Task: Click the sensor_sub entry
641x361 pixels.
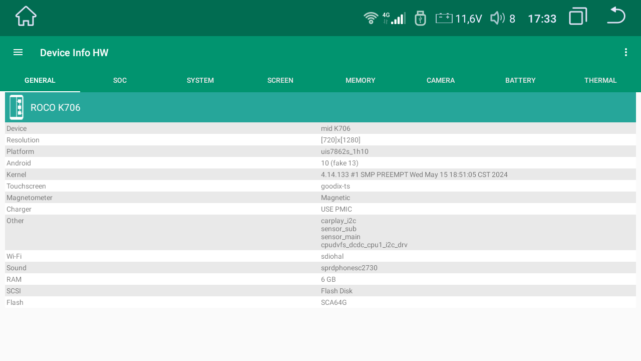Action: pyautogui.click(x=339, y=229)
